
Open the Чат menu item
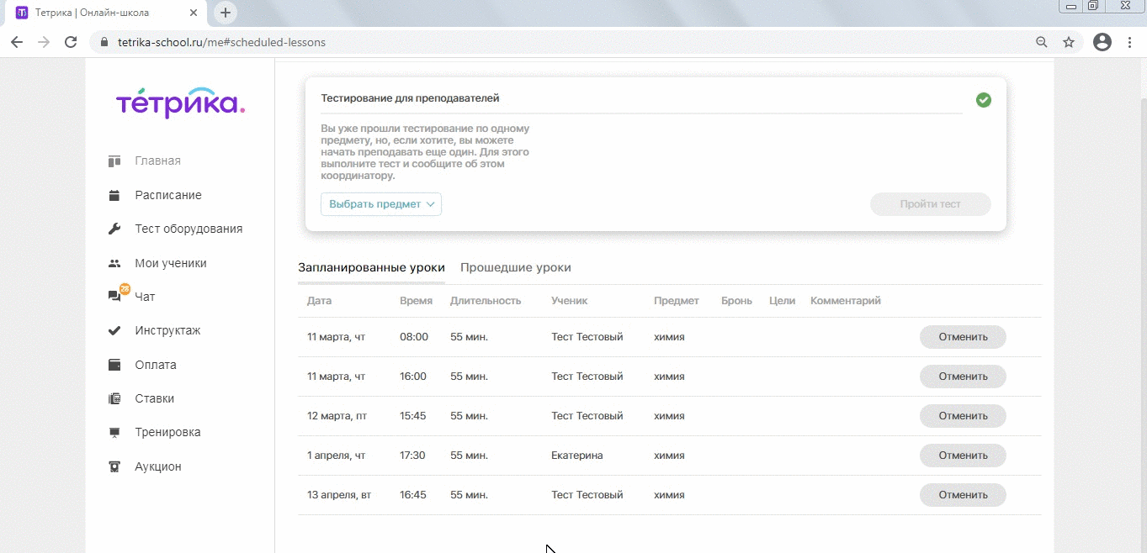145,297
